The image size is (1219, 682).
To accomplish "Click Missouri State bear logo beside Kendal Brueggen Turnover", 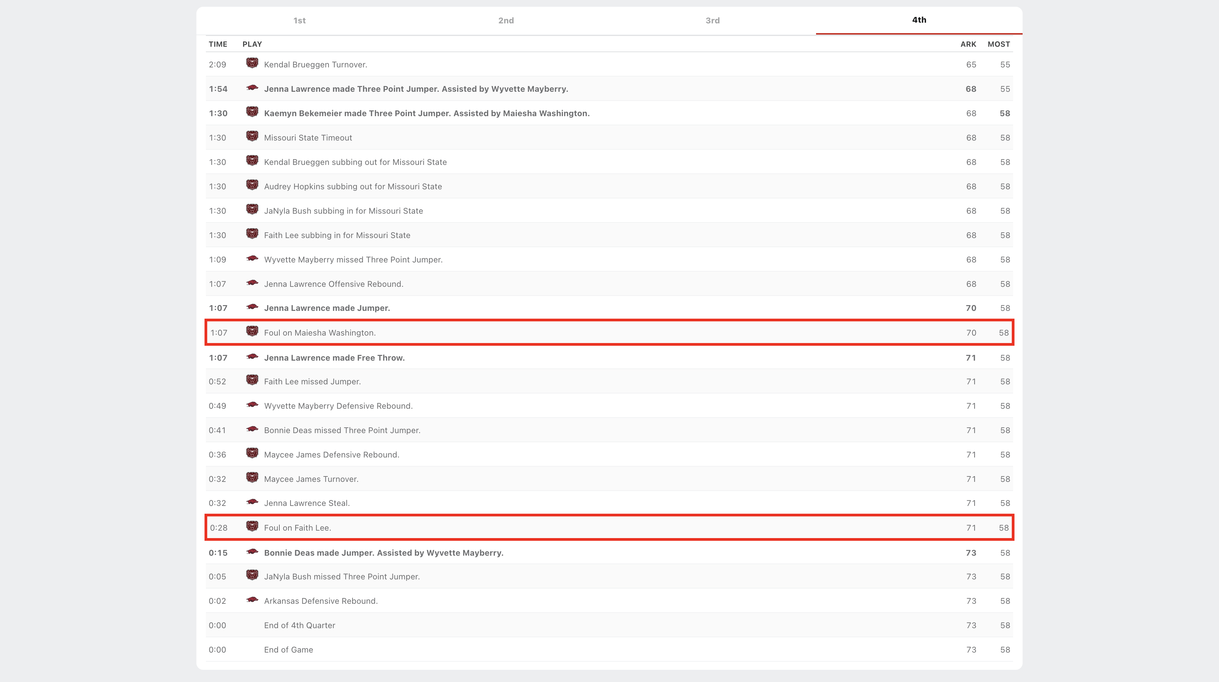I will [x=252, y=63].
